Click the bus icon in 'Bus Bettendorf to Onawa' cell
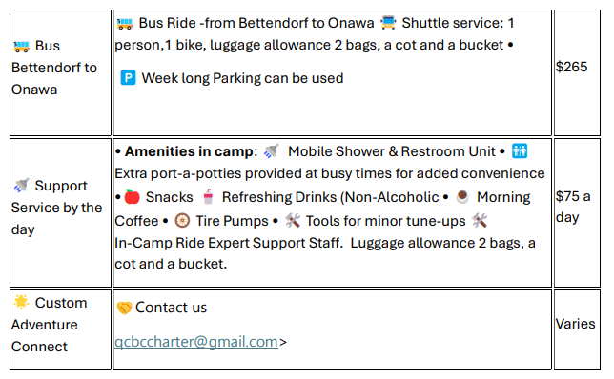 tap(21, 47)
